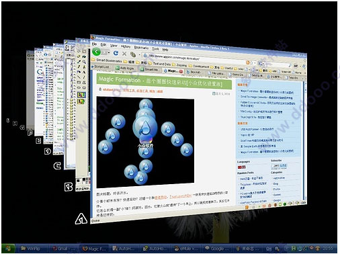
Task: Click the blue Reload icon in Firefox
Action: (116, 53)
